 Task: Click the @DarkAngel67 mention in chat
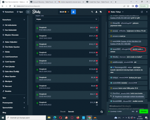(126, 23)
